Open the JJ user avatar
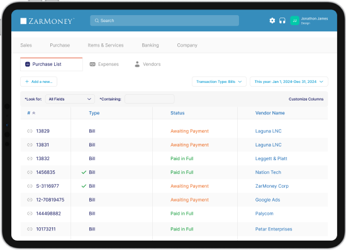Viewport: 346px width, 250px height. coord(294,21)
